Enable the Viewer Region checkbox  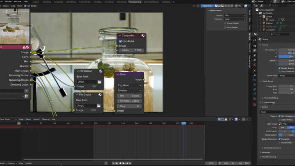click(x=225, y=23)
